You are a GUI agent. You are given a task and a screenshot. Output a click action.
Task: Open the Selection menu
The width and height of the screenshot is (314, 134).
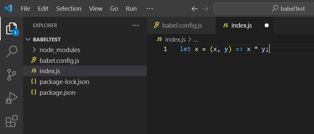pos(69,9)
